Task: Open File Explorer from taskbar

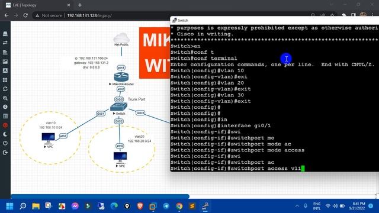Action: coord(36,206)
